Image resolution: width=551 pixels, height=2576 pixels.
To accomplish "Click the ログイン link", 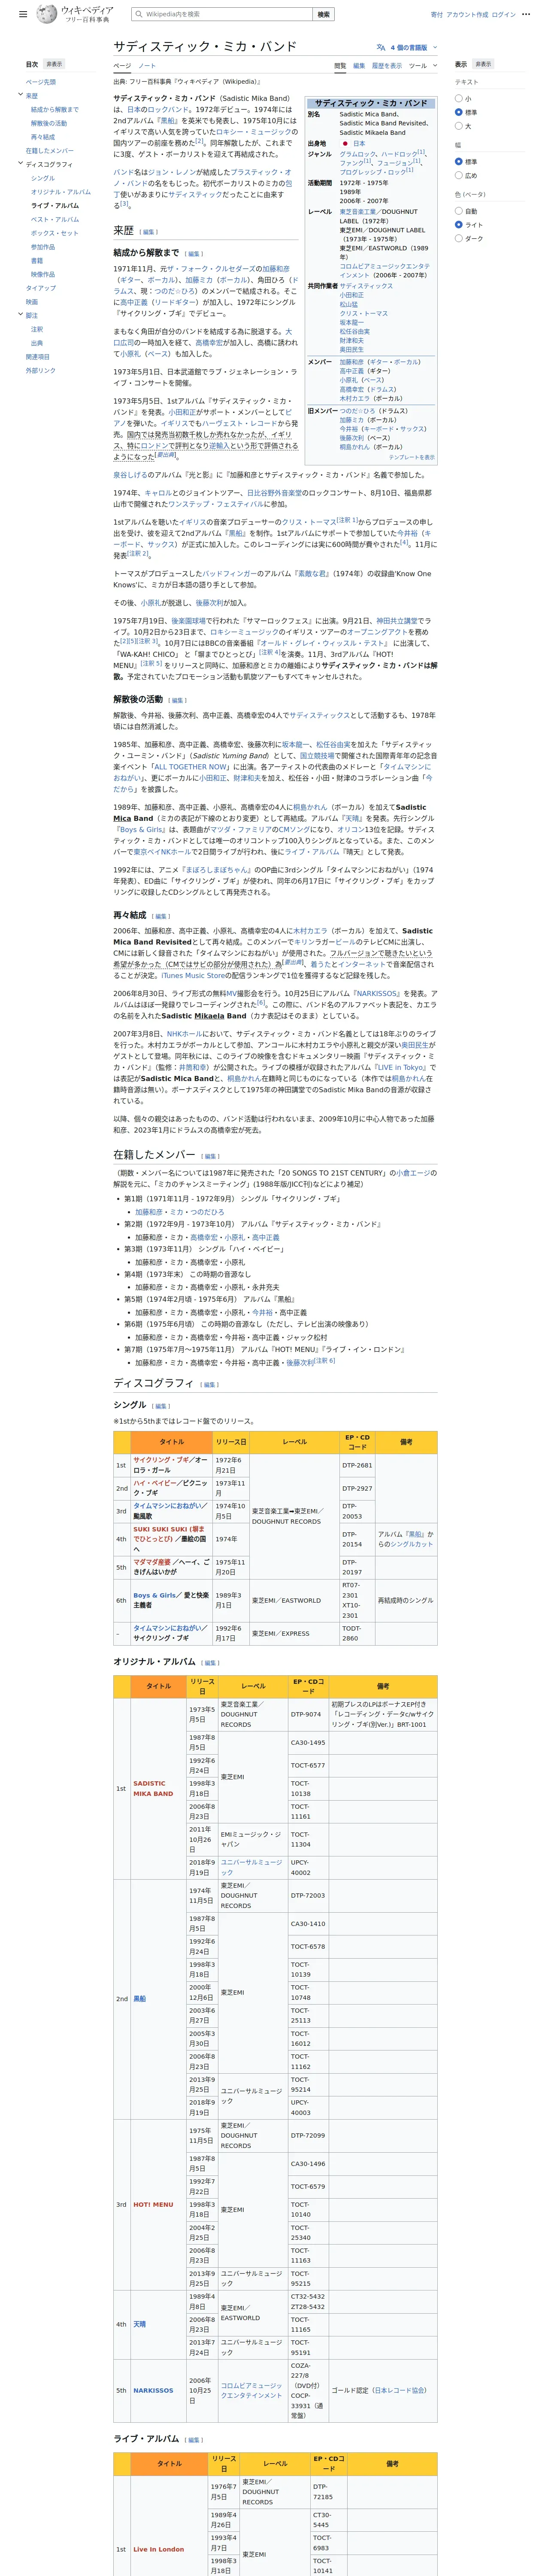I will coord(504,15).
